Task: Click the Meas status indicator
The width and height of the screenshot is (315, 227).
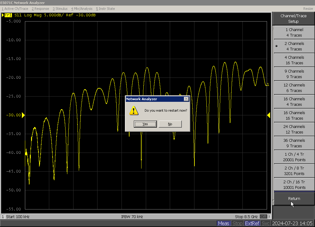Action: pos(223,223)
